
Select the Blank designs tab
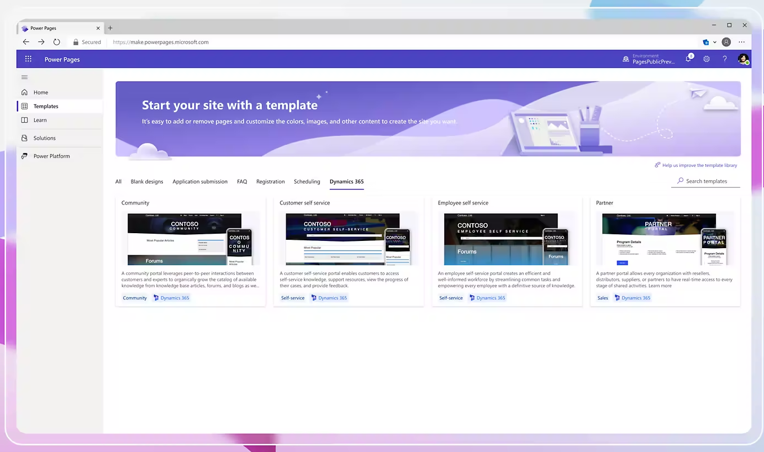tap(147, 181)
